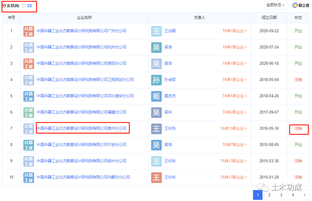The height and width of the screenshot is (201, 312).
Task: Go to page 2 of results
Action: 269,195
